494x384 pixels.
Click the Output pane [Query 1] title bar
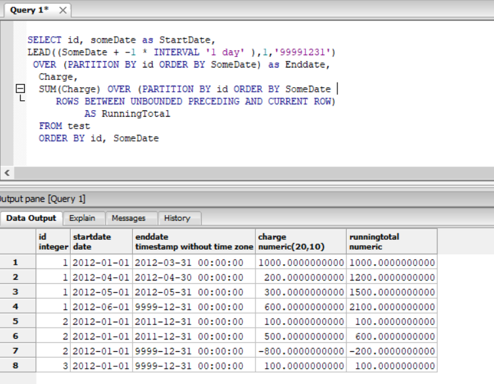247,199
